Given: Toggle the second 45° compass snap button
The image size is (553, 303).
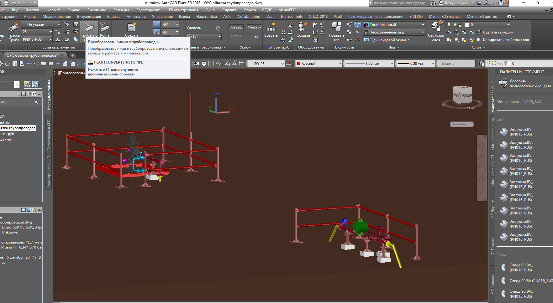Looking at the screenshot, I should point(157,32).
